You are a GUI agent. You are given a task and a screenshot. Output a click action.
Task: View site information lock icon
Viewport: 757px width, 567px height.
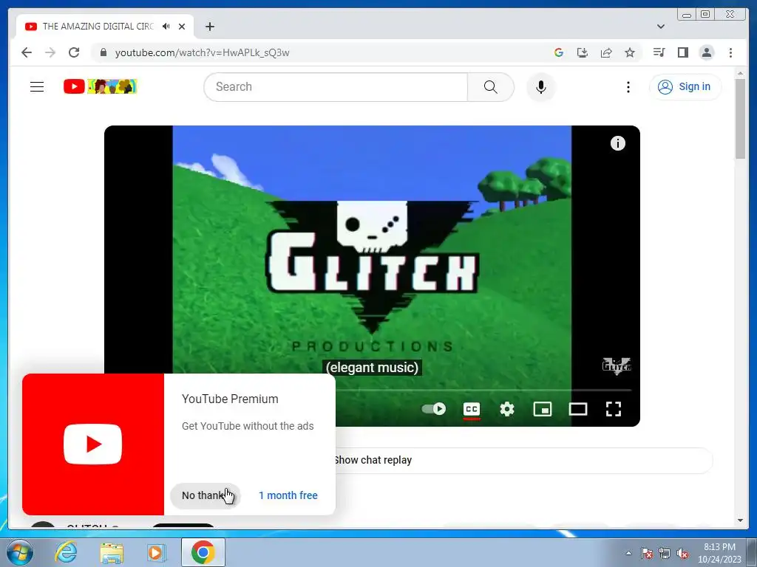(103, 52)
